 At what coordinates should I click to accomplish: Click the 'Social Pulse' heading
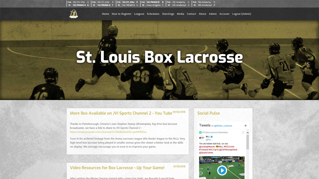coord(209,113)
